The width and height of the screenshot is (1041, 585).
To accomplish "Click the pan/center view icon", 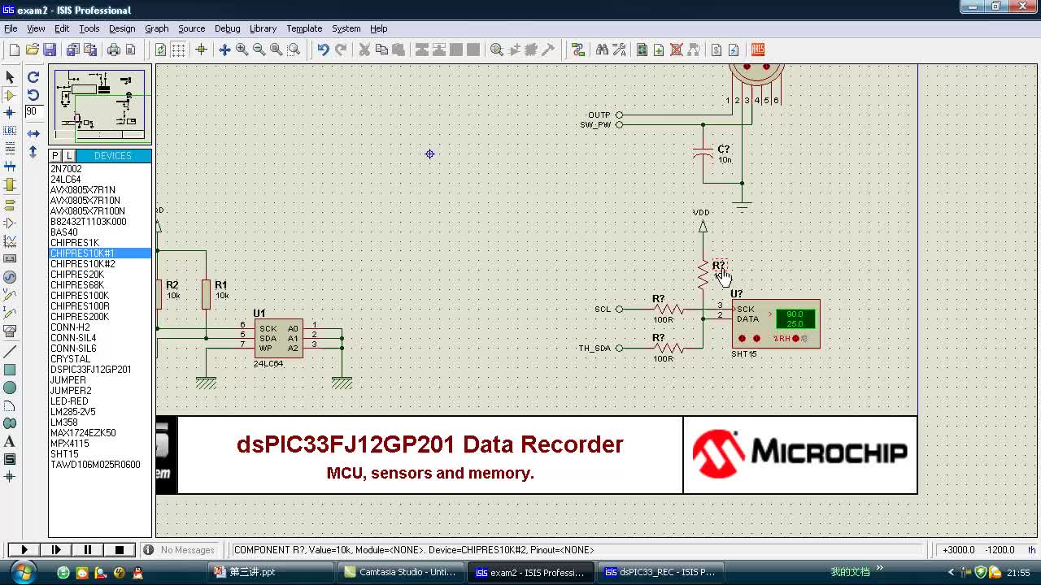I will (224, 50).
